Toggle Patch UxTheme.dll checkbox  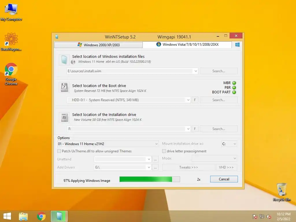tap(59, 151)
